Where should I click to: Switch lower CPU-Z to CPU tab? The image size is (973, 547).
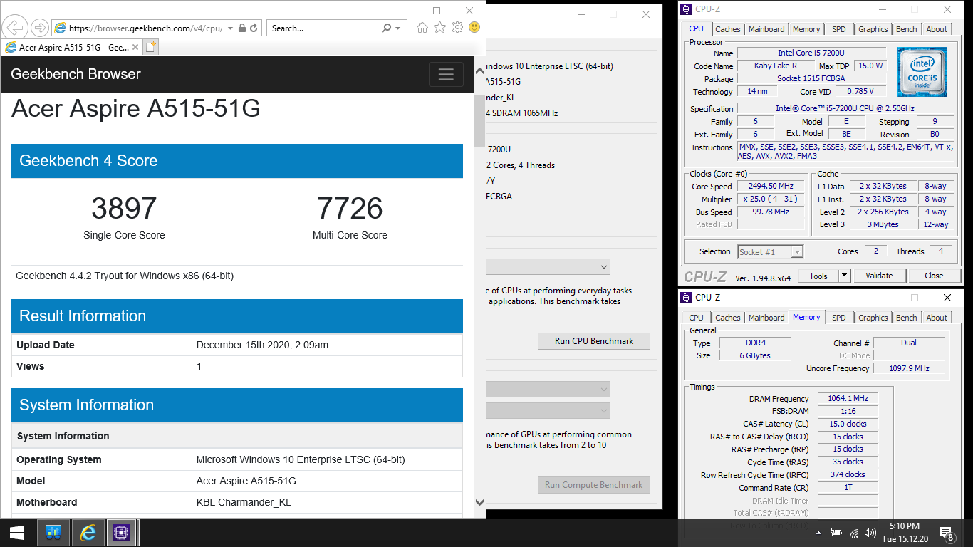pyautogui.click(x=696, y=318)
